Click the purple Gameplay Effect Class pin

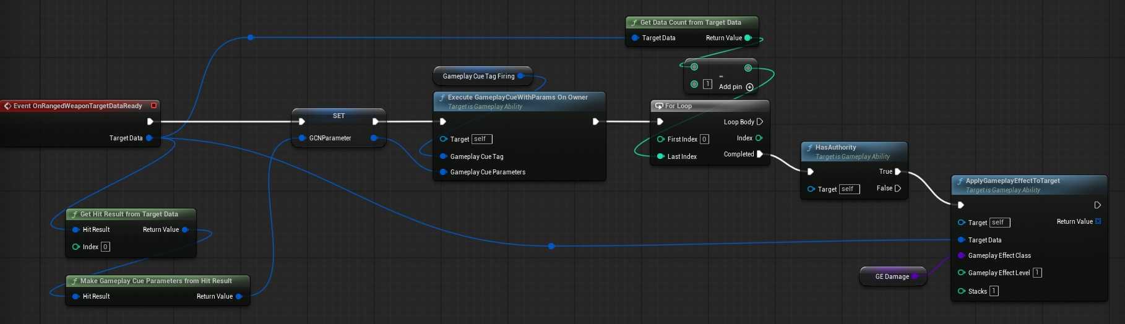point(961,255)
